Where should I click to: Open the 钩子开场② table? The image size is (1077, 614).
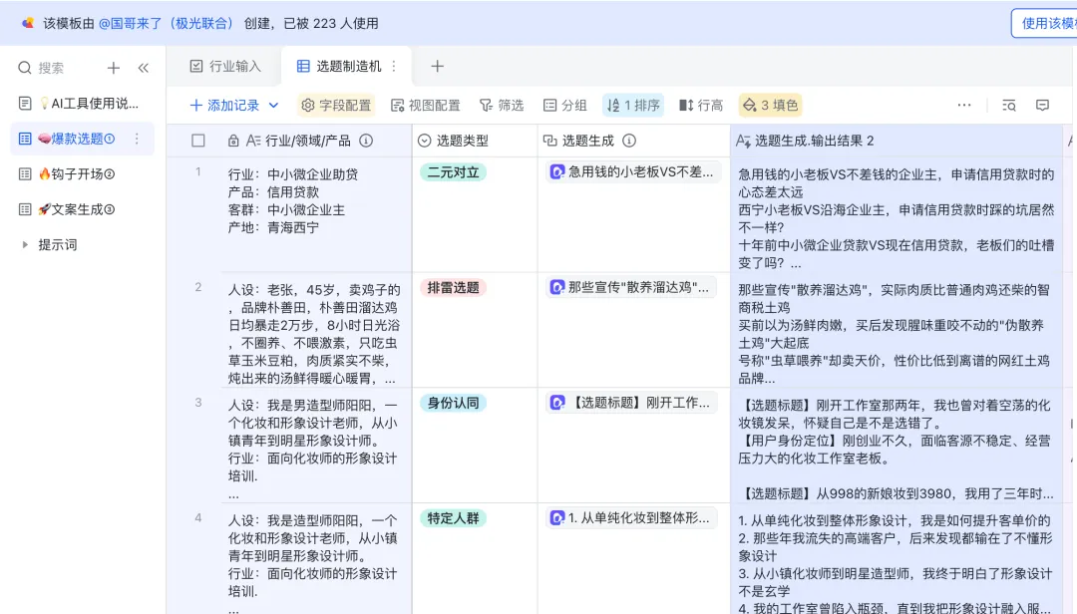(x=82, y=173)
